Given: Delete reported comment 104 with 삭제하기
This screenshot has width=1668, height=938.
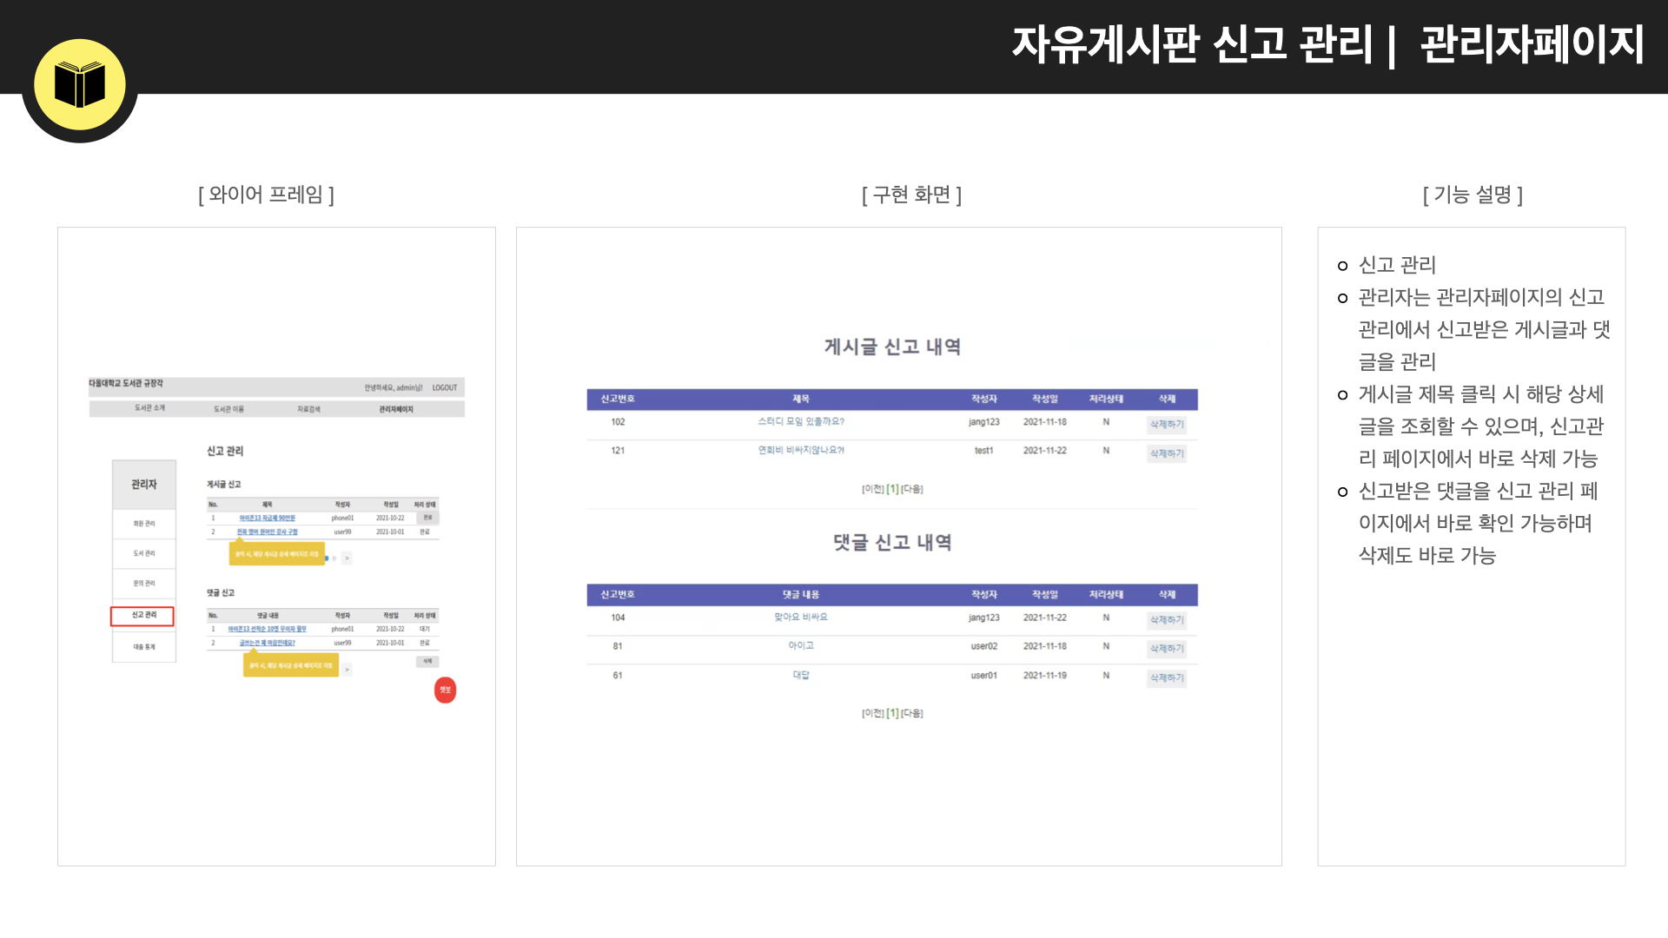Looking at the screenshot, I should point(1167,620).
